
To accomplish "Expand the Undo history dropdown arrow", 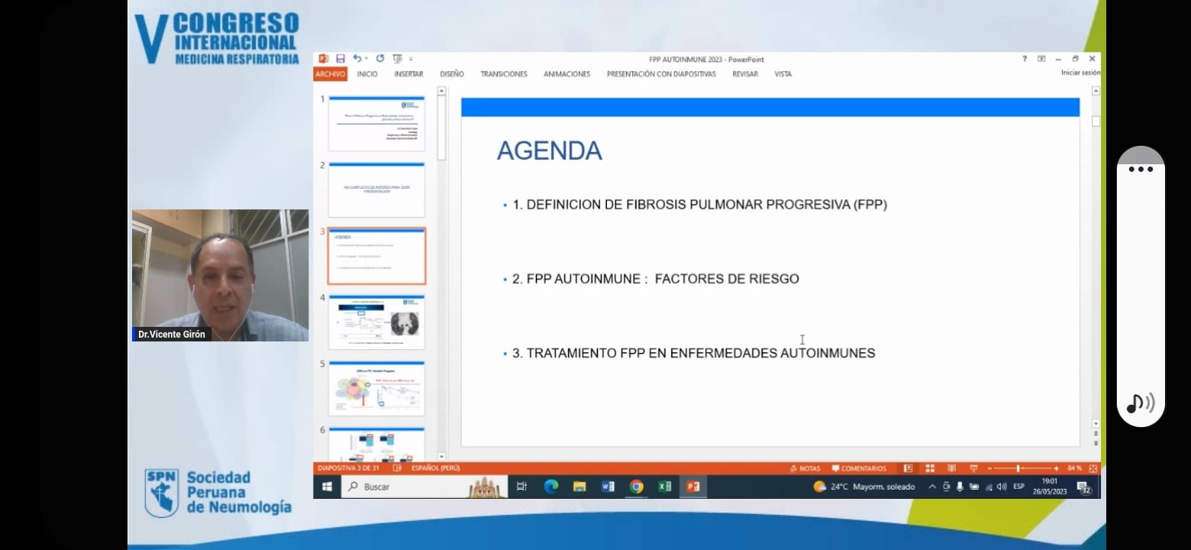I will point(366,59).
